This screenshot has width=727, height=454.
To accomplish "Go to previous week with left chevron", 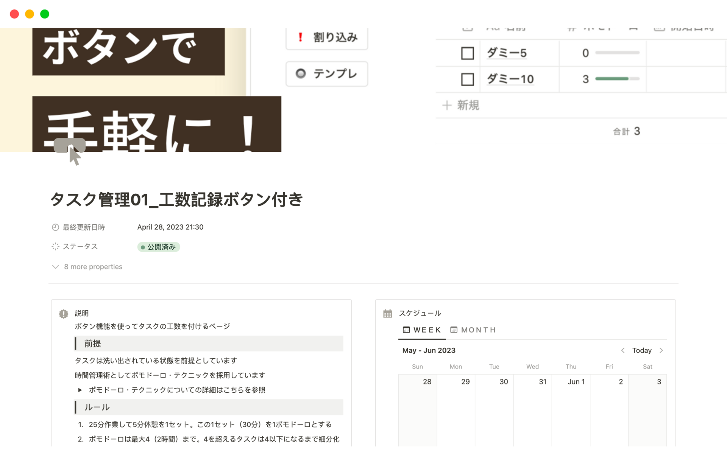I will point(623,350).
